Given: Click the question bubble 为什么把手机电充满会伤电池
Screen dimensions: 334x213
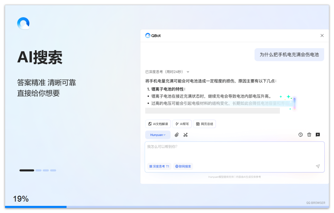Looking at the screenshot, I should [289, 55].
